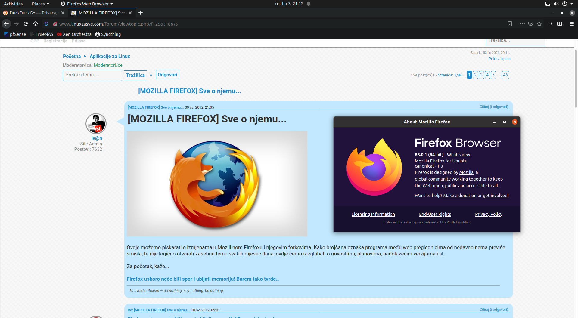This screenshot has height=318, width=578.
Task: Open tracking protection shield icon
Action: (x=46, y=24)
